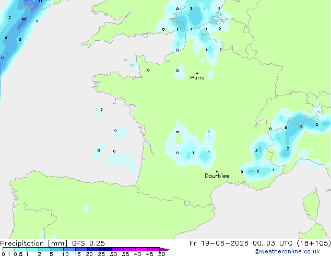
Task: Select the 15–20 mm blue legend swatch
Action: click(x=81, y=249)
